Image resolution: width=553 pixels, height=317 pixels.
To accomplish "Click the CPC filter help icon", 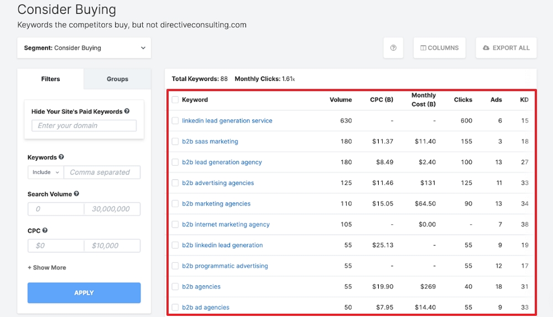I will [x=45, y=230].
